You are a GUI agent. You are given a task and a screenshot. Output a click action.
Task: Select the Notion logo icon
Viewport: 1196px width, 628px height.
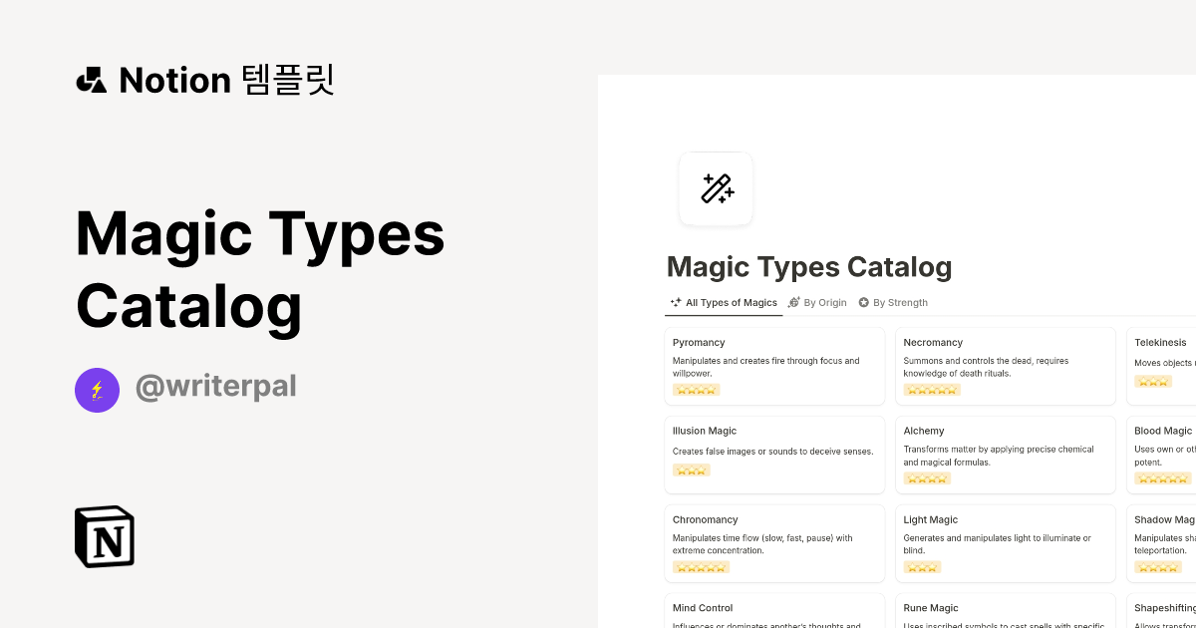coord(104,536)
